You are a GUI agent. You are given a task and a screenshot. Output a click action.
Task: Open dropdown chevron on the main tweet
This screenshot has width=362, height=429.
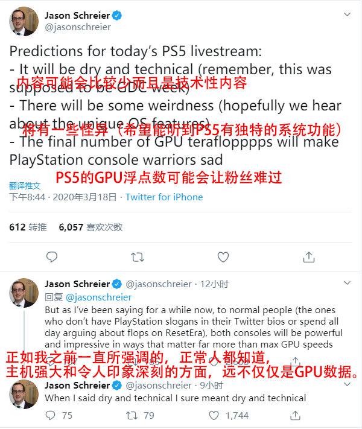click(x=347, y=14)
